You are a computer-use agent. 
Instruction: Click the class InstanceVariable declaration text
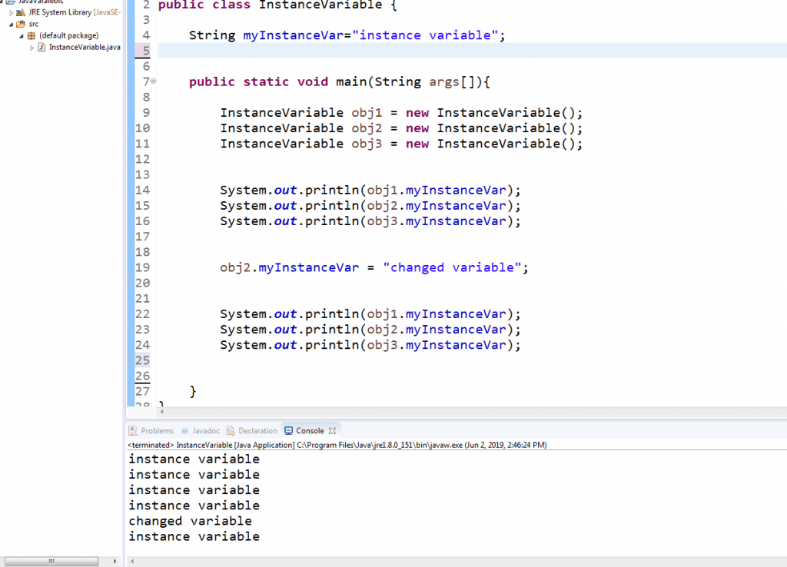277,5
